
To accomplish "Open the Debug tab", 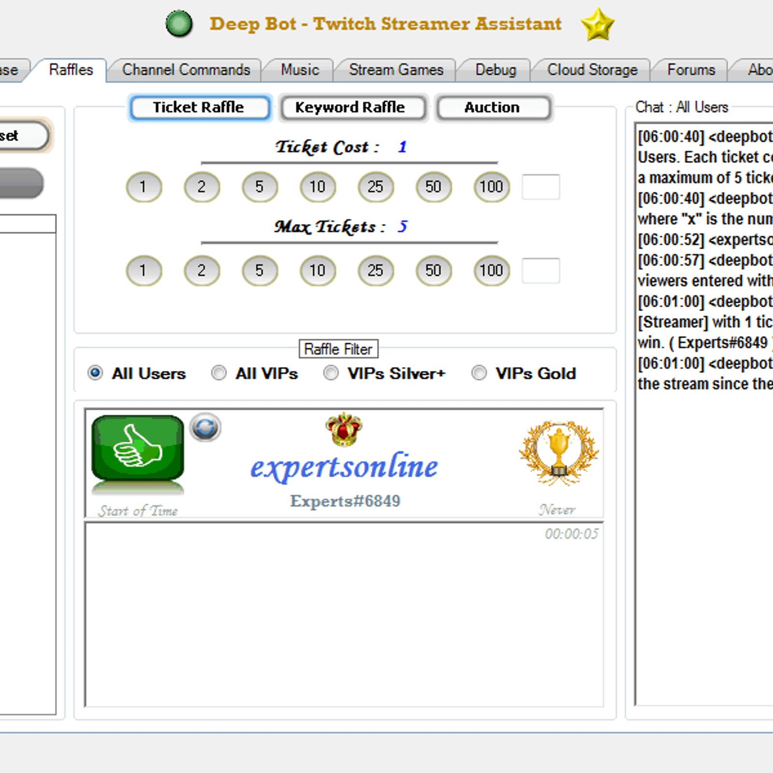I will tap(496, 70).
